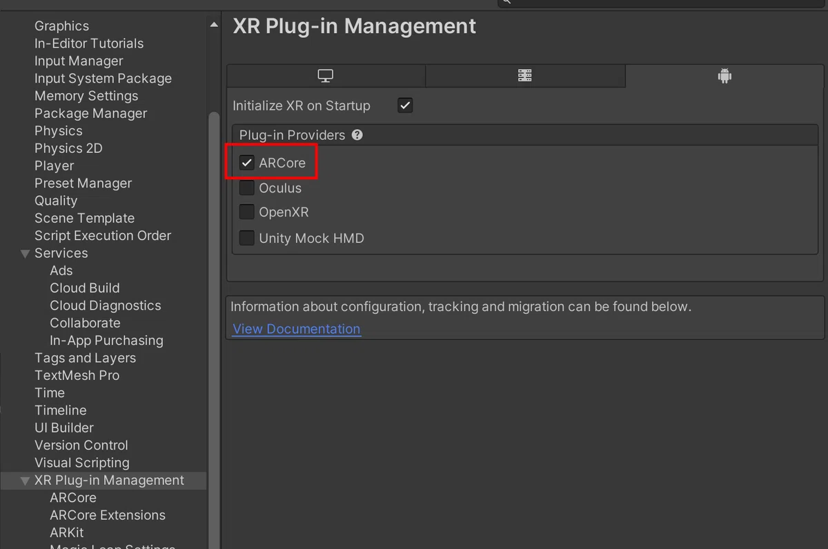Click the sidebar scroll up arrow
The height and width of the screenshot is (549, 828).
pyautogui.click(x=214, y=25)
